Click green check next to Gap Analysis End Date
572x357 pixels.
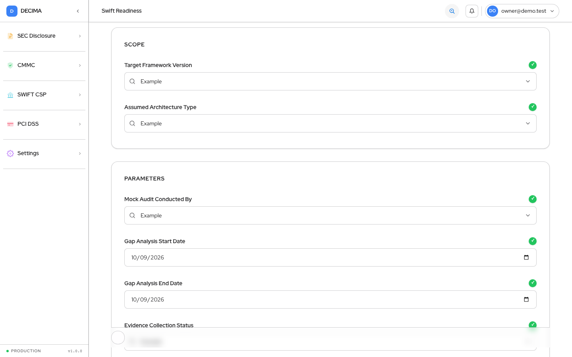[533, 283]
